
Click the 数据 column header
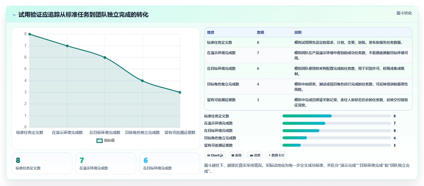point(261,32)
